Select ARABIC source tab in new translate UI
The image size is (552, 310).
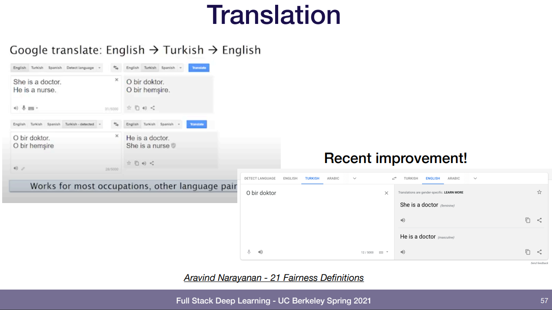[333, 178]
